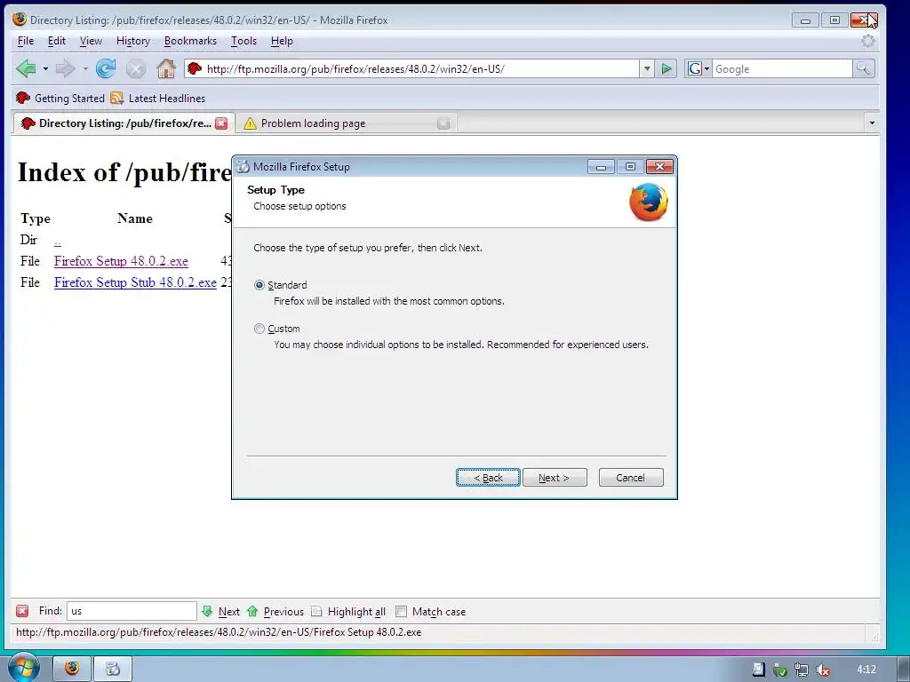Open the Edit menu
The height and width of the screenshot is (682, 910).
point(56,41)
